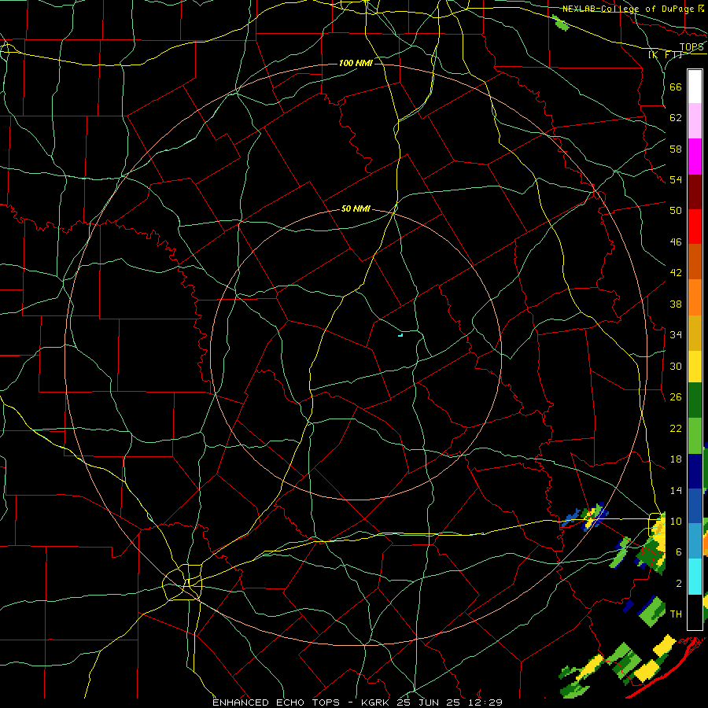The width and height of the screenshot is (708, 708).
Task: Click the light pink legend swatch
Action: [695, 121]
